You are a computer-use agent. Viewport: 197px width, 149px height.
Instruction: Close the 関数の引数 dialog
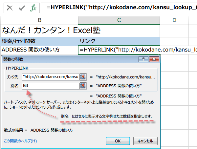pyautogui.click(x=154, y=59)
